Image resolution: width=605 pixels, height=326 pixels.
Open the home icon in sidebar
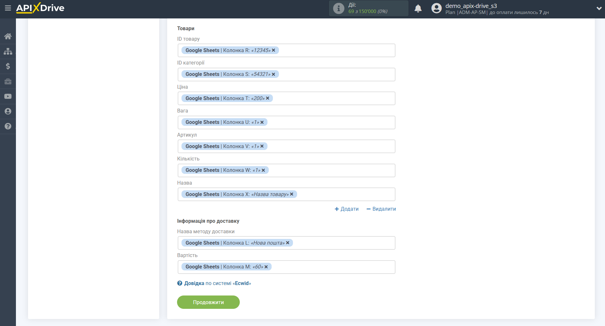pyautogui.click(x=8, y=36)
